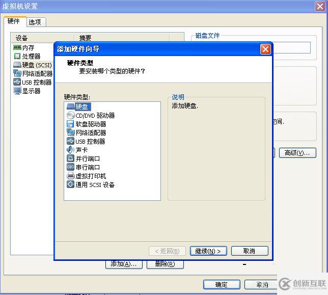Click the printer icon for 虚拟打印机

71,176
